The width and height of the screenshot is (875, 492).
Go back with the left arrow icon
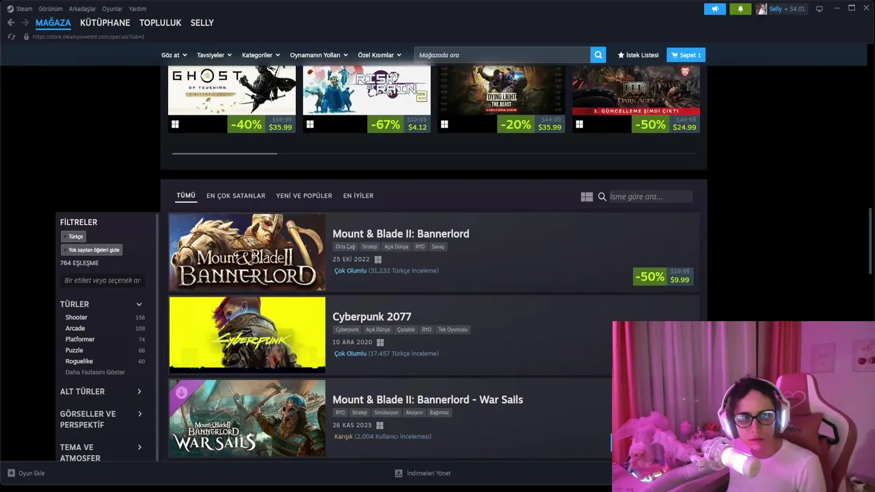tap(11, 23)
